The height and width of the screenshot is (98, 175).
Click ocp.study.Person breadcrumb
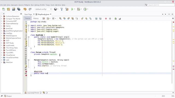point(33,93)
